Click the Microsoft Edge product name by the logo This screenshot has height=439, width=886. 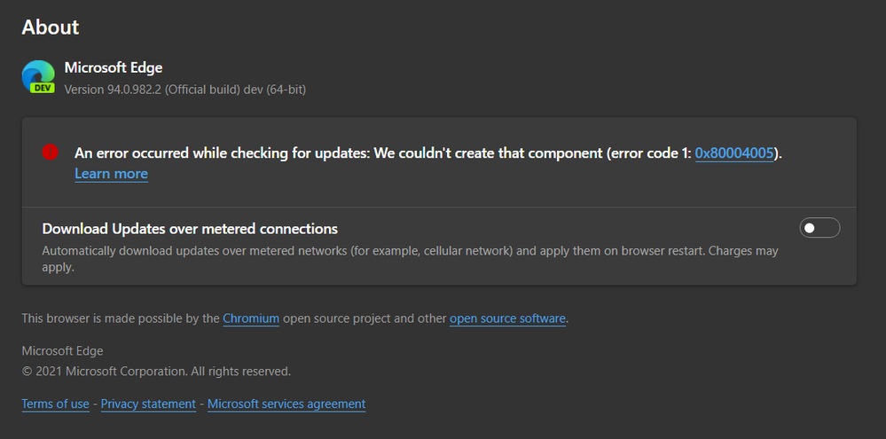(x=114, y=68)
